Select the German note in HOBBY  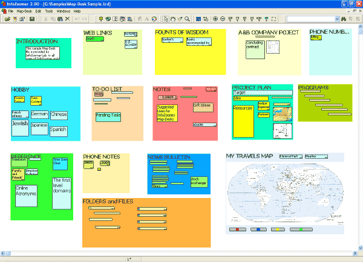pyautogui.click(x=40, y=115)
